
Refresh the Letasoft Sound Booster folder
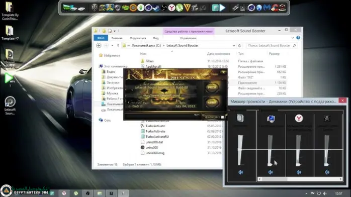coord(239,46)
